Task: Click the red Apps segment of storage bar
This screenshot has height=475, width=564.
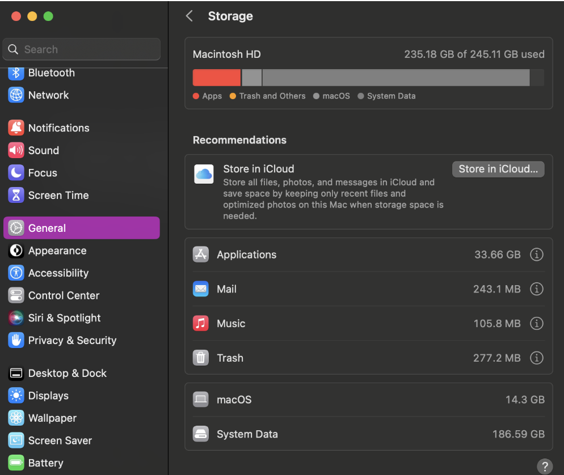Action: click(x=216, y=78)
